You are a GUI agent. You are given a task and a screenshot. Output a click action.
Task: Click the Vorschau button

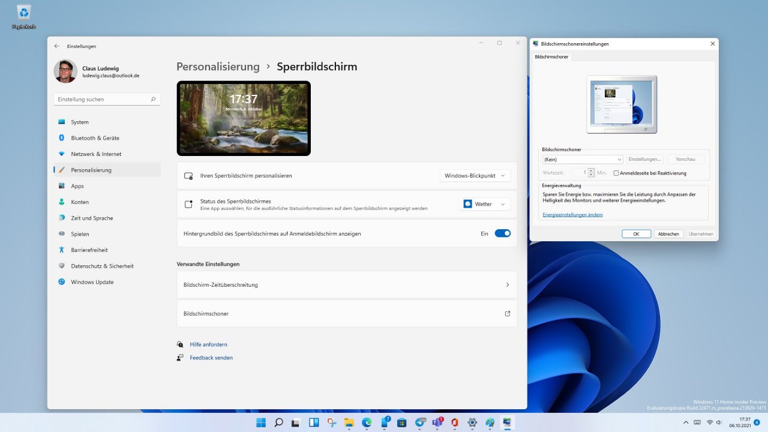(685, 159)
